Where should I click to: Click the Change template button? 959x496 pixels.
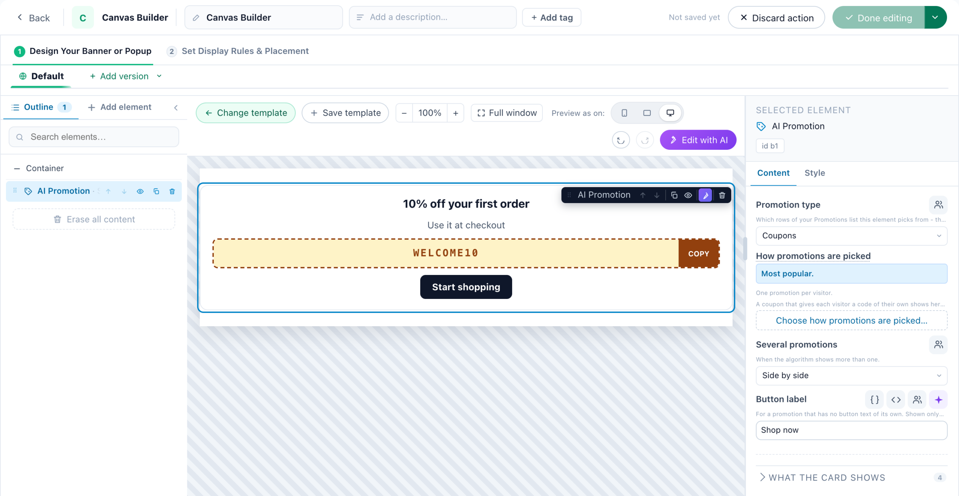(246, 113)
